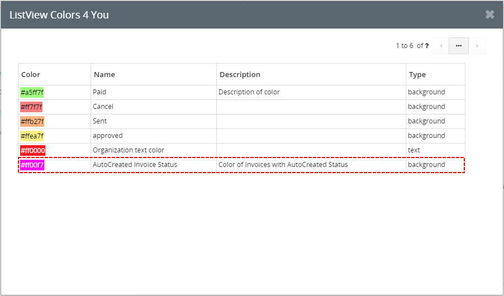
Task: Select the #a5ff7f green color swatch
Action: pyautogui.click(x=32, y=92)
